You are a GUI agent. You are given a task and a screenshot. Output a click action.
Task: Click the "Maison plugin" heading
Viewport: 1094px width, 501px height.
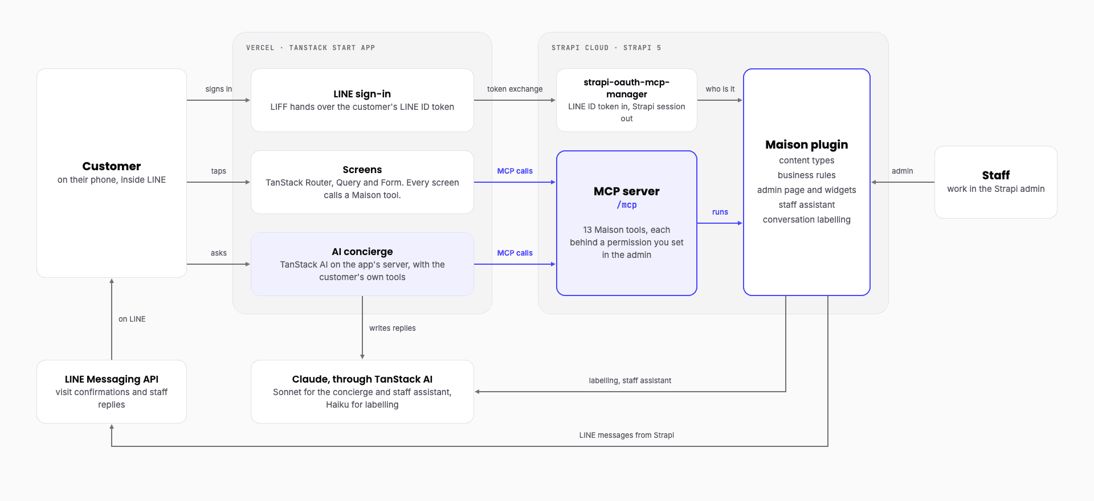pos(807,145)
